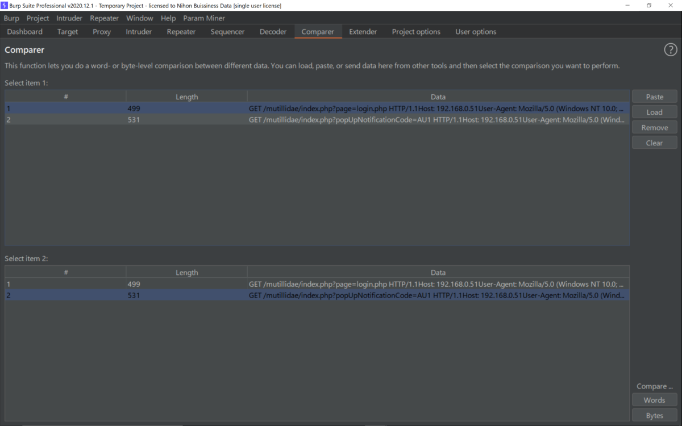Click popUpNotificationCode data cell in item 1 table
682x426 pixels.
(438, 119)
